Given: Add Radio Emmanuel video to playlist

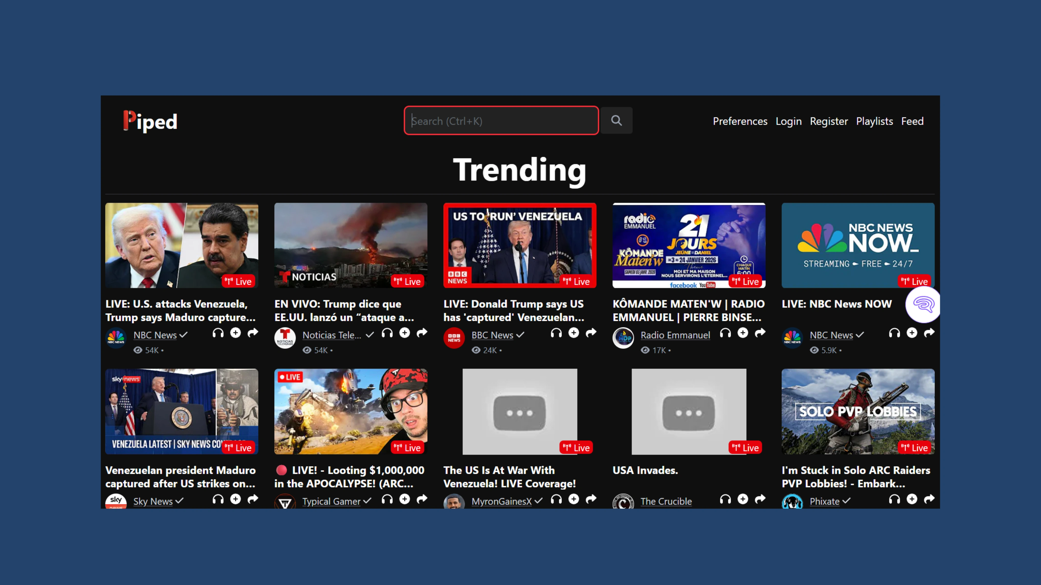Looking at the screenshot, I should (x=743, y=333).
